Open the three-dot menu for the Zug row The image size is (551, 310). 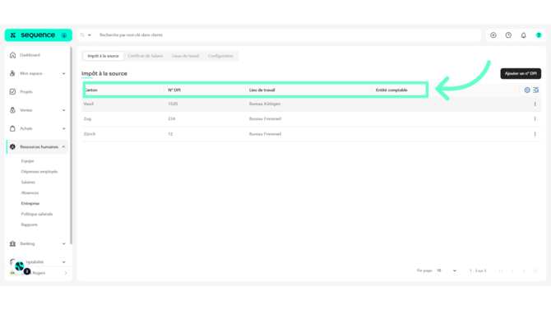coord(535,118)
